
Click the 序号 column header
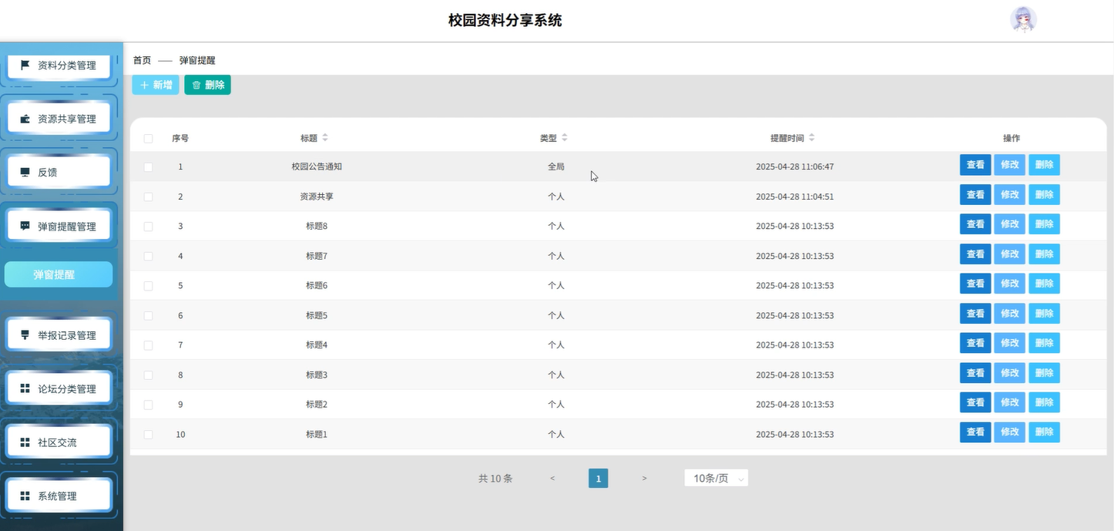point(180,138)
